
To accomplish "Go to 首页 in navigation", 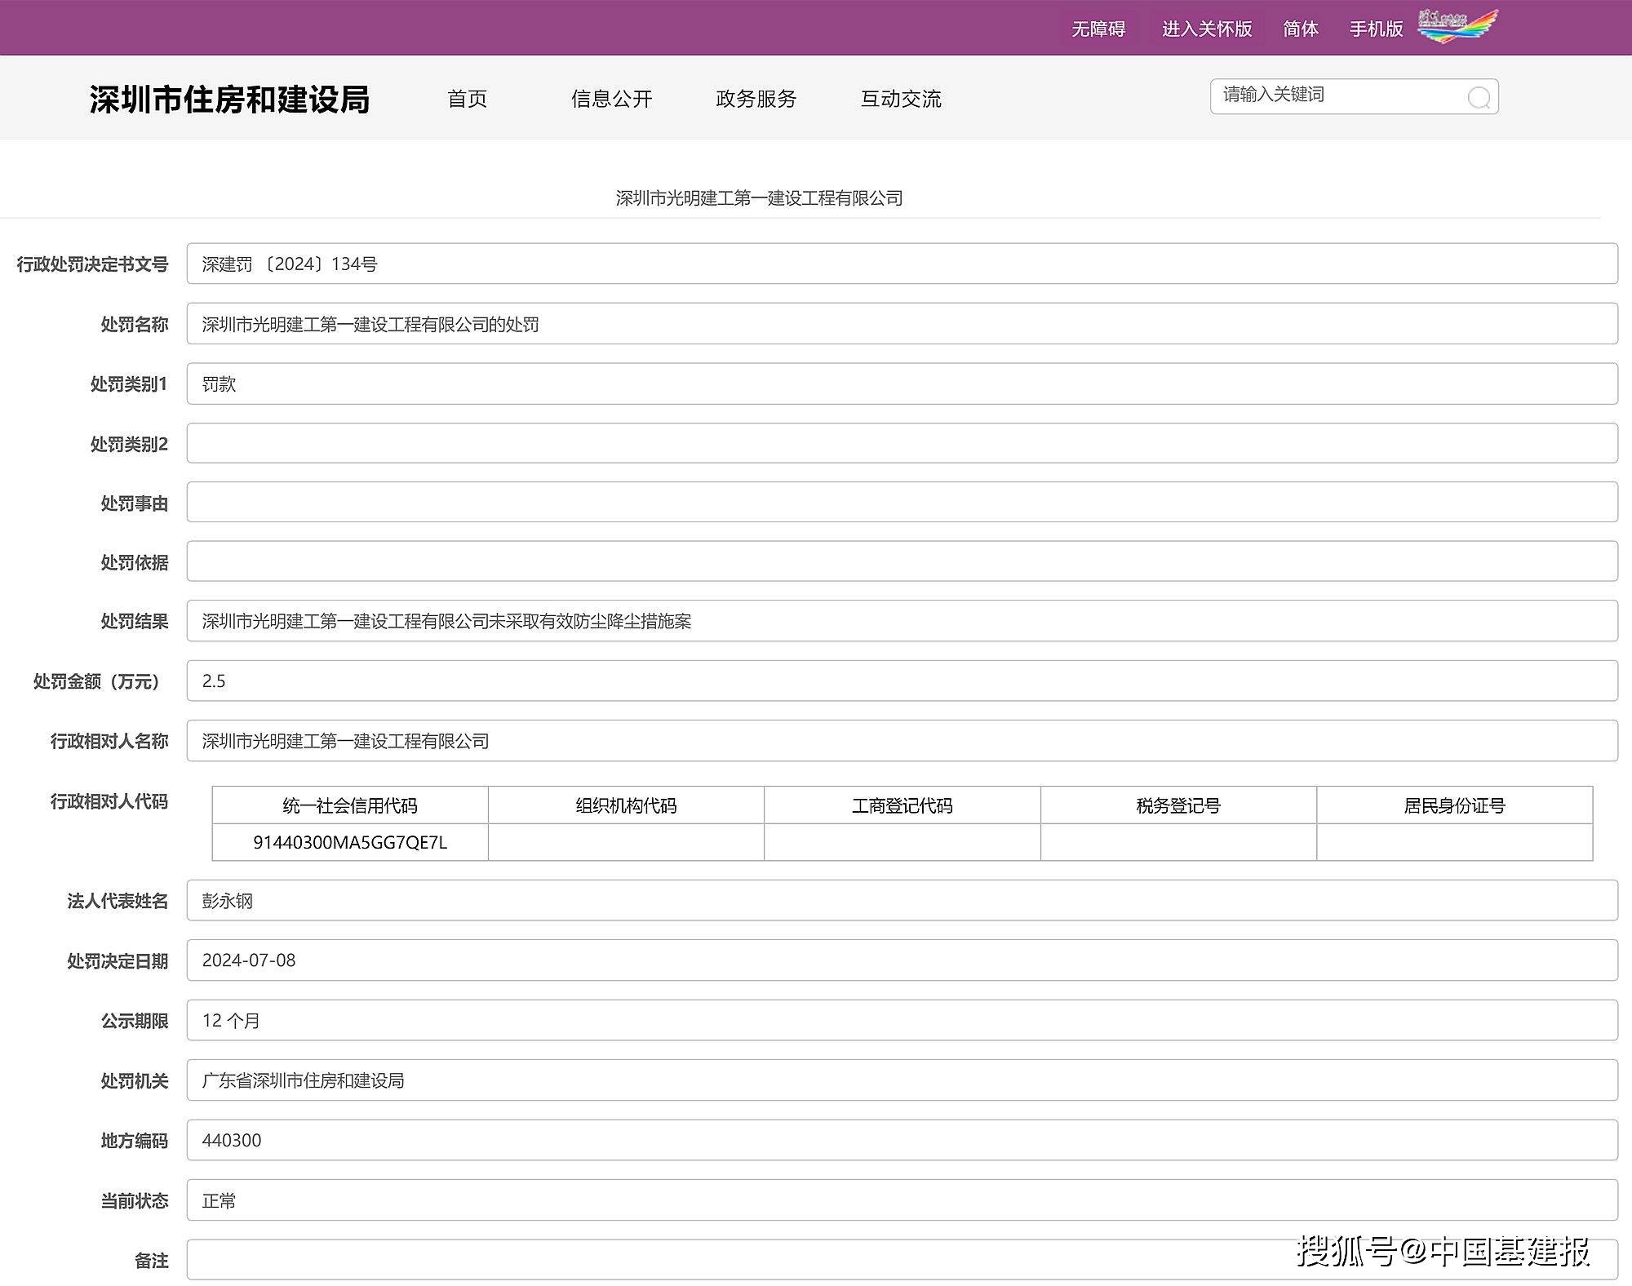I will point(468,99).
